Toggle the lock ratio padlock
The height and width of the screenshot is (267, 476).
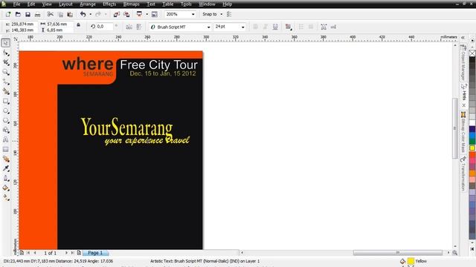(x=78, y=25)
